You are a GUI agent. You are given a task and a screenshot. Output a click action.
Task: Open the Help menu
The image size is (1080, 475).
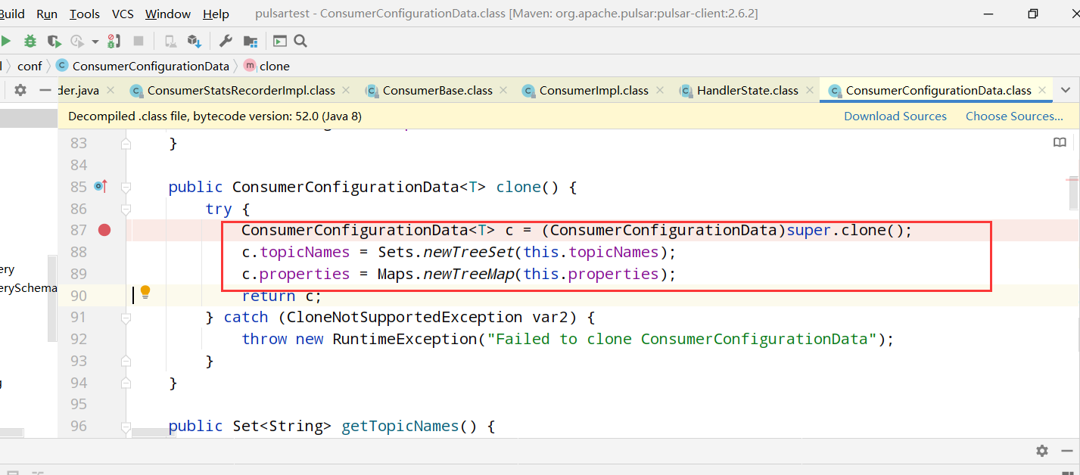click(216, 14)
